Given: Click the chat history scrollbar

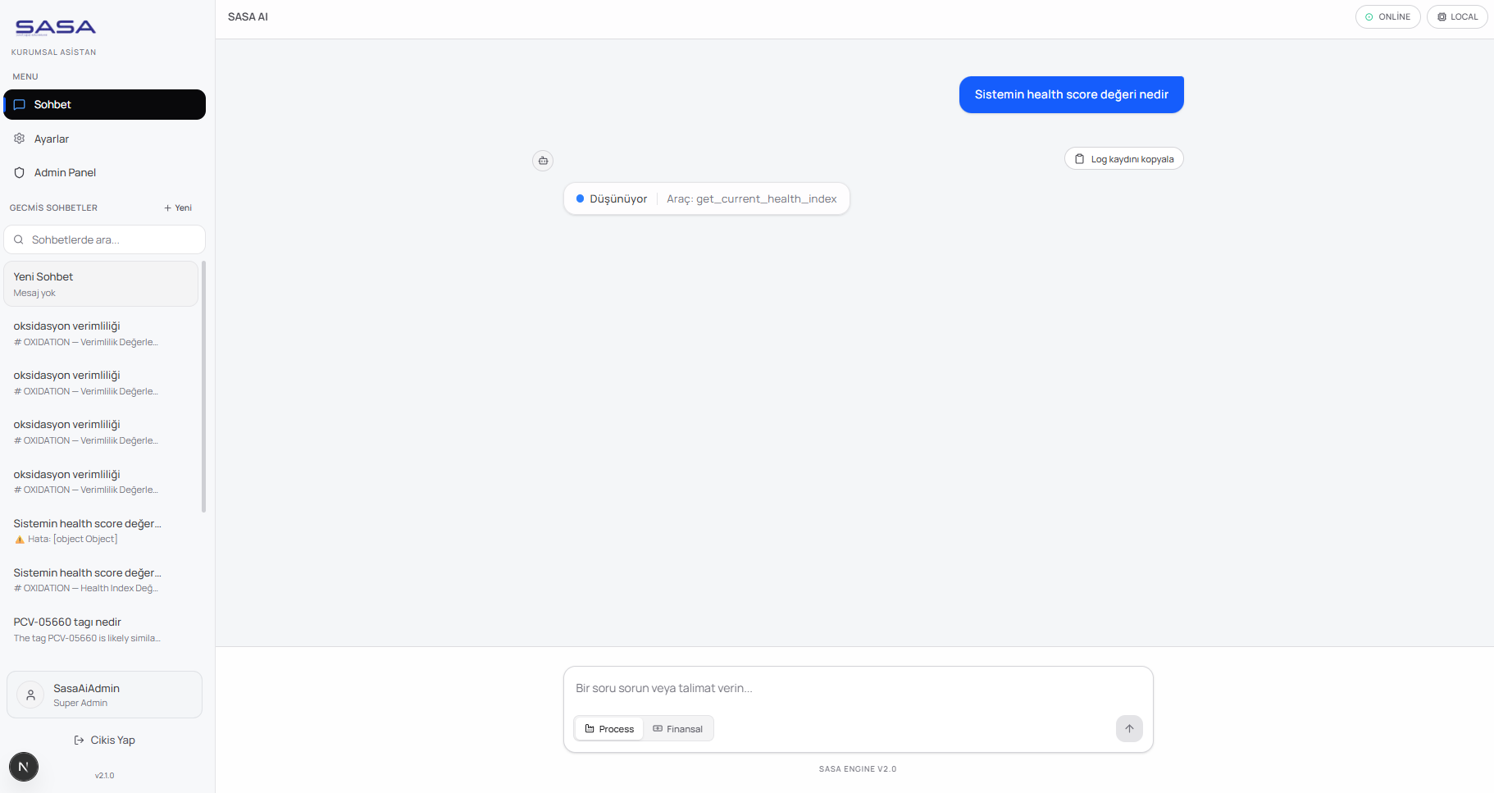Looking at the screenshot, I should (203, 385).
